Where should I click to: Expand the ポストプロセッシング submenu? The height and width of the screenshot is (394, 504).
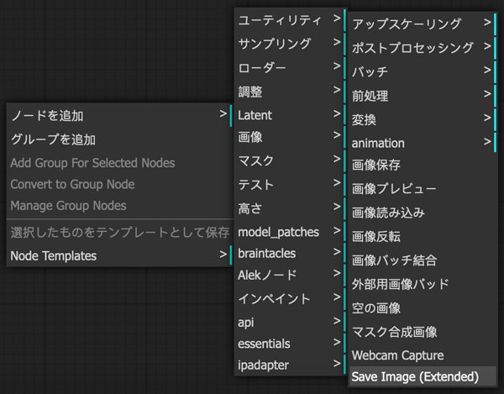[x=423, y=48]
